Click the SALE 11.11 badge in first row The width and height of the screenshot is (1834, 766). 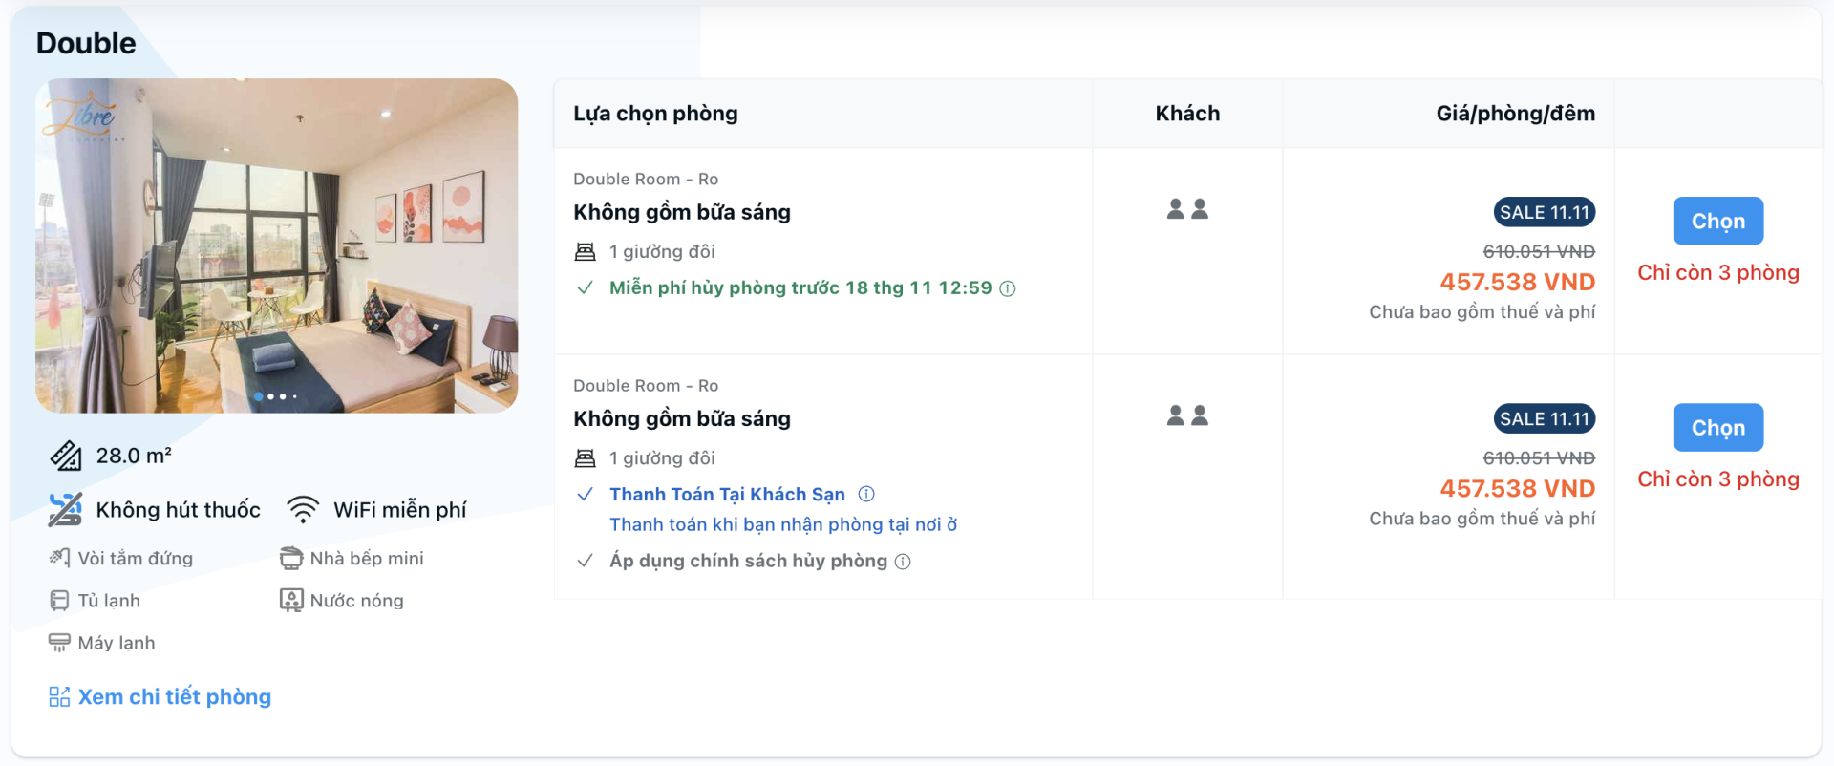pos(1544,212)
